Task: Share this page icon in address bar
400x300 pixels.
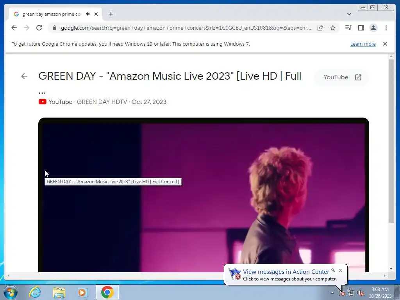Action: point(320,28)
